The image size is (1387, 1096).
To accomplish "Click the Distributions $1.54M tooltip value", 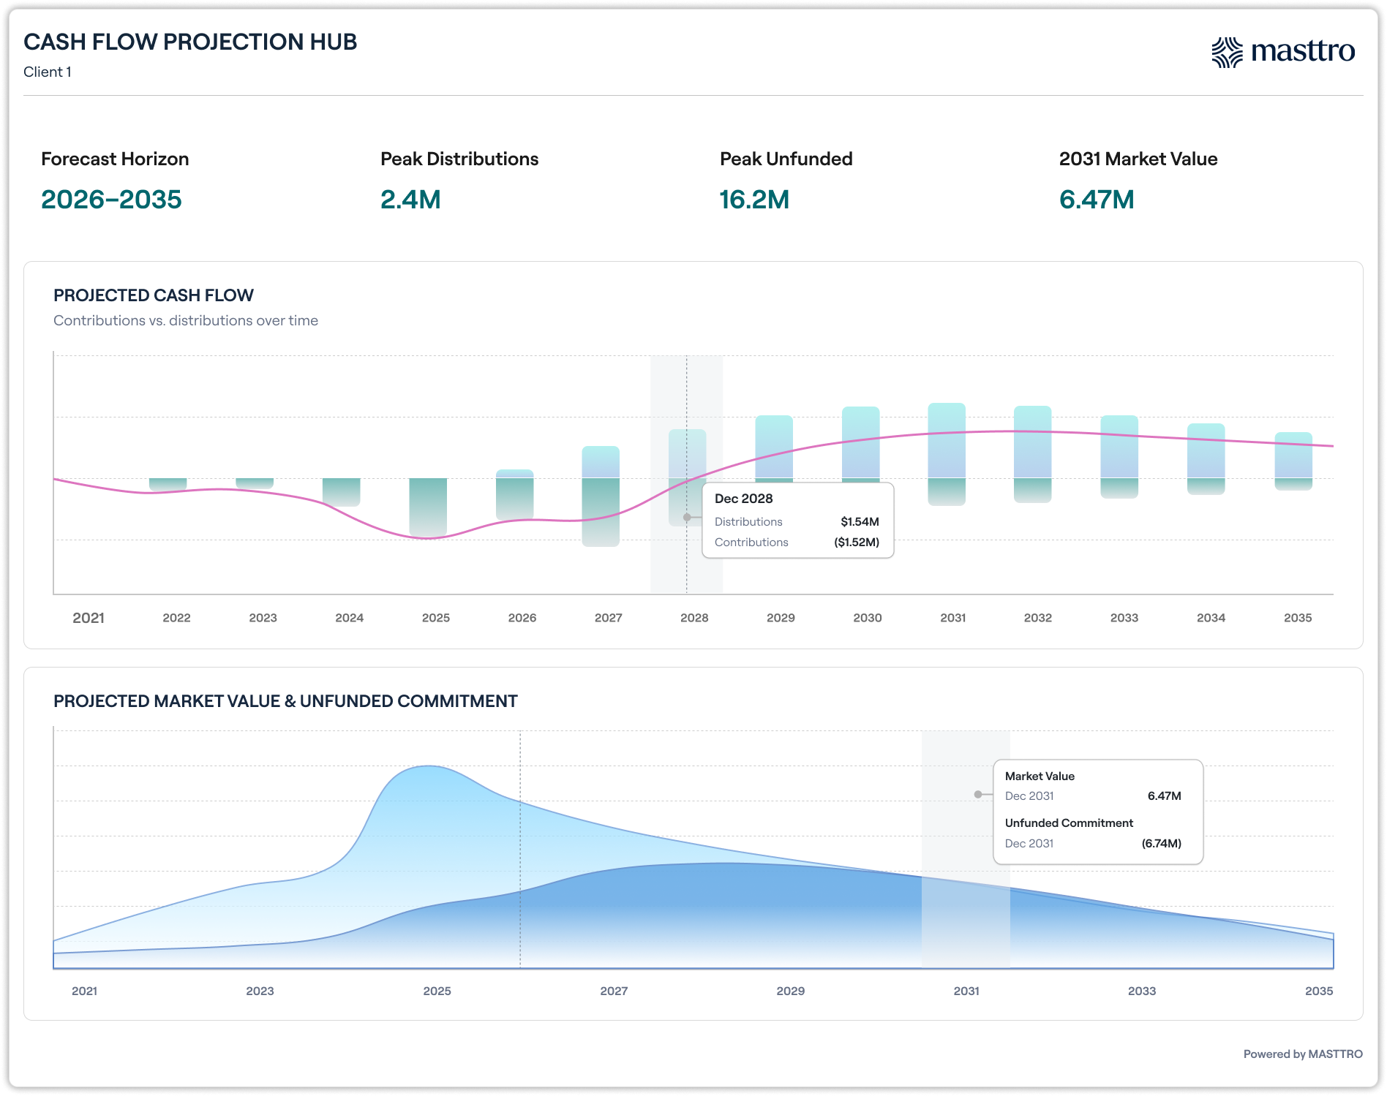I will [x=860, y=521].
